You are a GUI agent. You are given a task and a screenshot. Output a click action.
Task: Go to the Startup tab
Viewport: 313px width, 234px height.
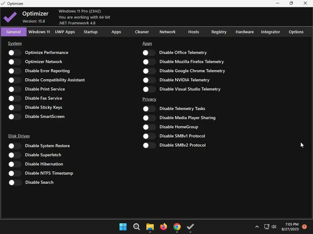point(90,32)
